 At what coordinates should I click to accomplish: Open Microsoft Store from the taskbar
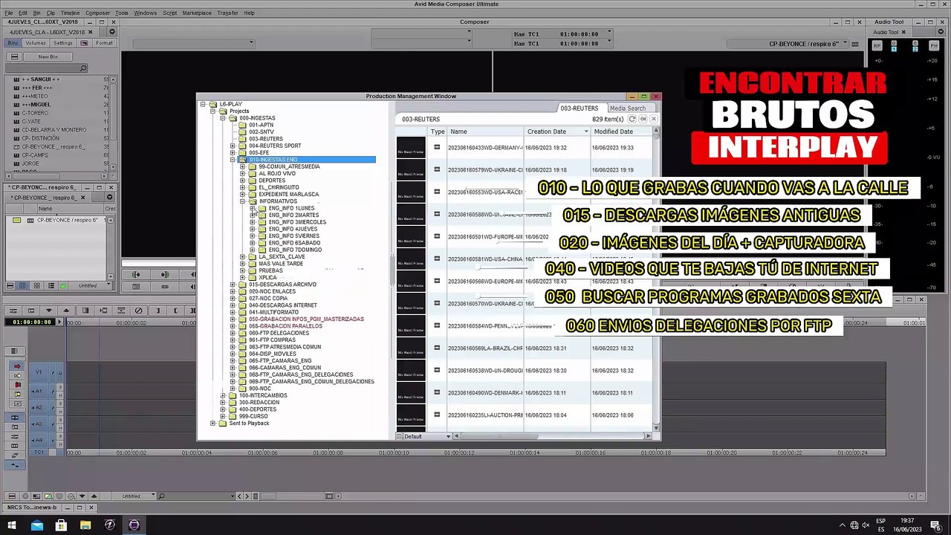tap(61, 525)
